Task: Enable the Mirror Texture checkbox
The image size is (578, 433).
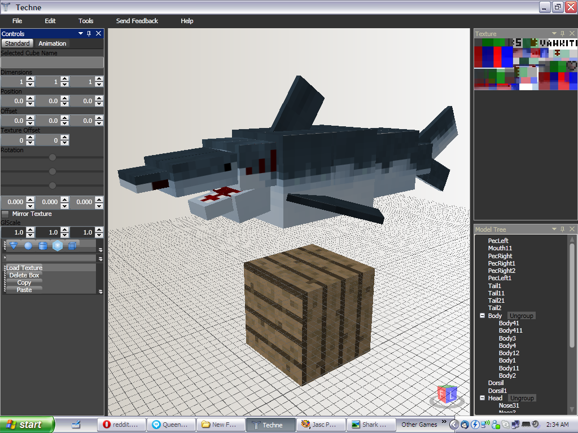Action: pyautogui.click(x=5, y=213)
